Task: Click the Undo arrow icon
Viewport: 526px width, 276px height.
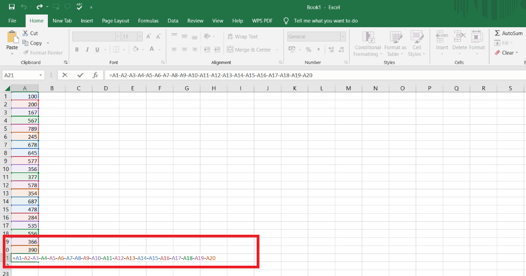Action: [23, 7]
